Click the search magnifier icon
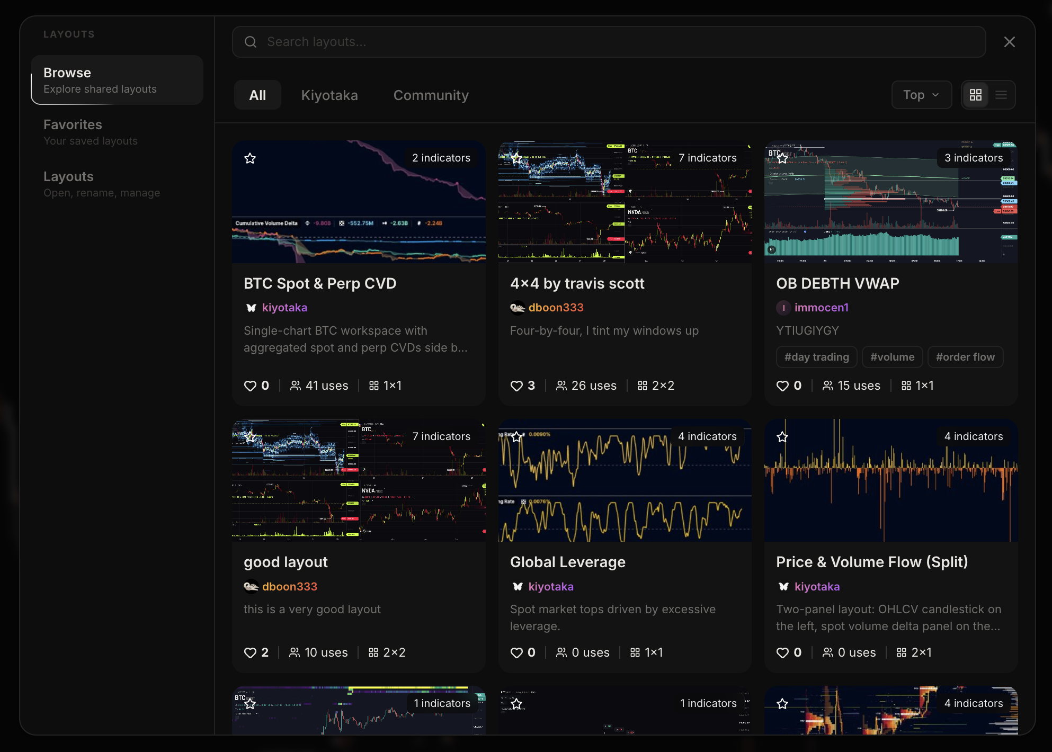This screenshot has width=1052, height=752. tap(251, 42)
